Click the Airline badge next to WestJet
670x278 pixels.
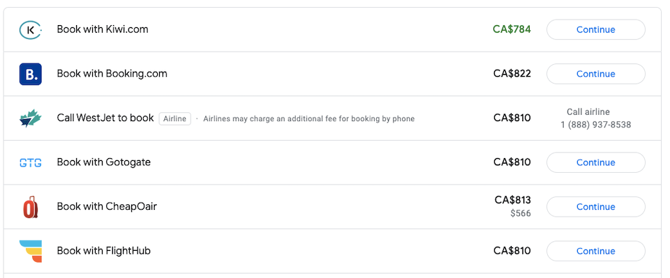tap(174, 118)
